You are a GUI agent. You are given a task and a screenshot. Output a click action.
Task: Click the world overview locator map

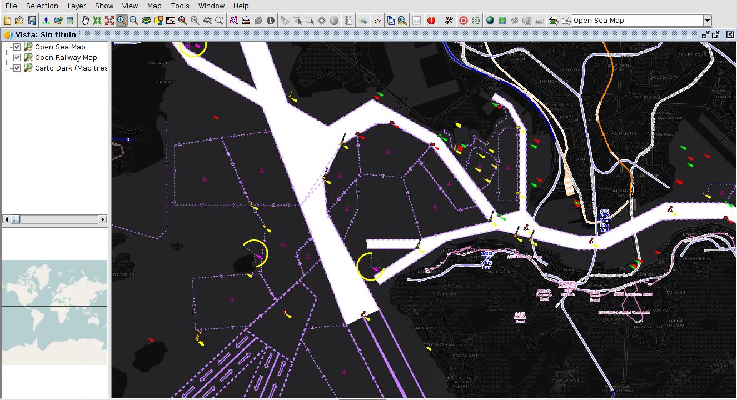click(x=54, y=313)
